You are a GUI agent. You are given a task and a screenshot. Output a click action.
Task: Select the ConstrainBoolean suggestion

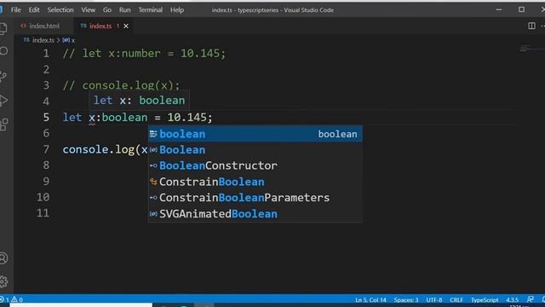[x=255, y=182]
